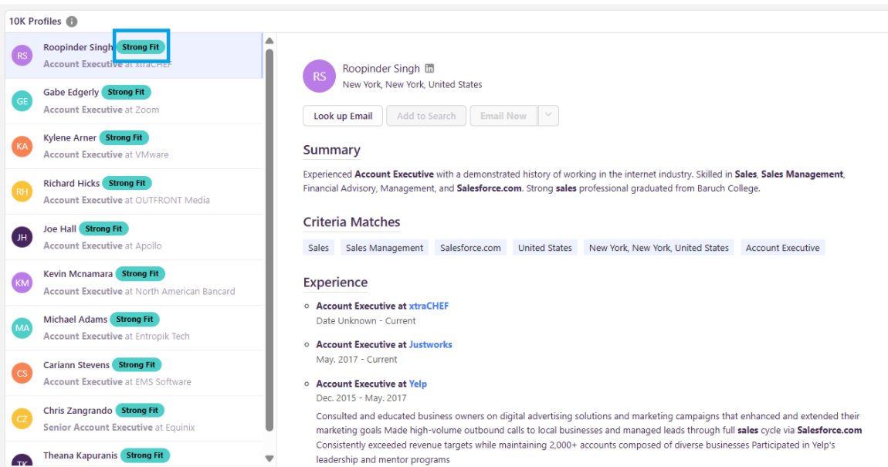Follow the Yelp company link
The image size is (888, 467).
coord(418,384)
